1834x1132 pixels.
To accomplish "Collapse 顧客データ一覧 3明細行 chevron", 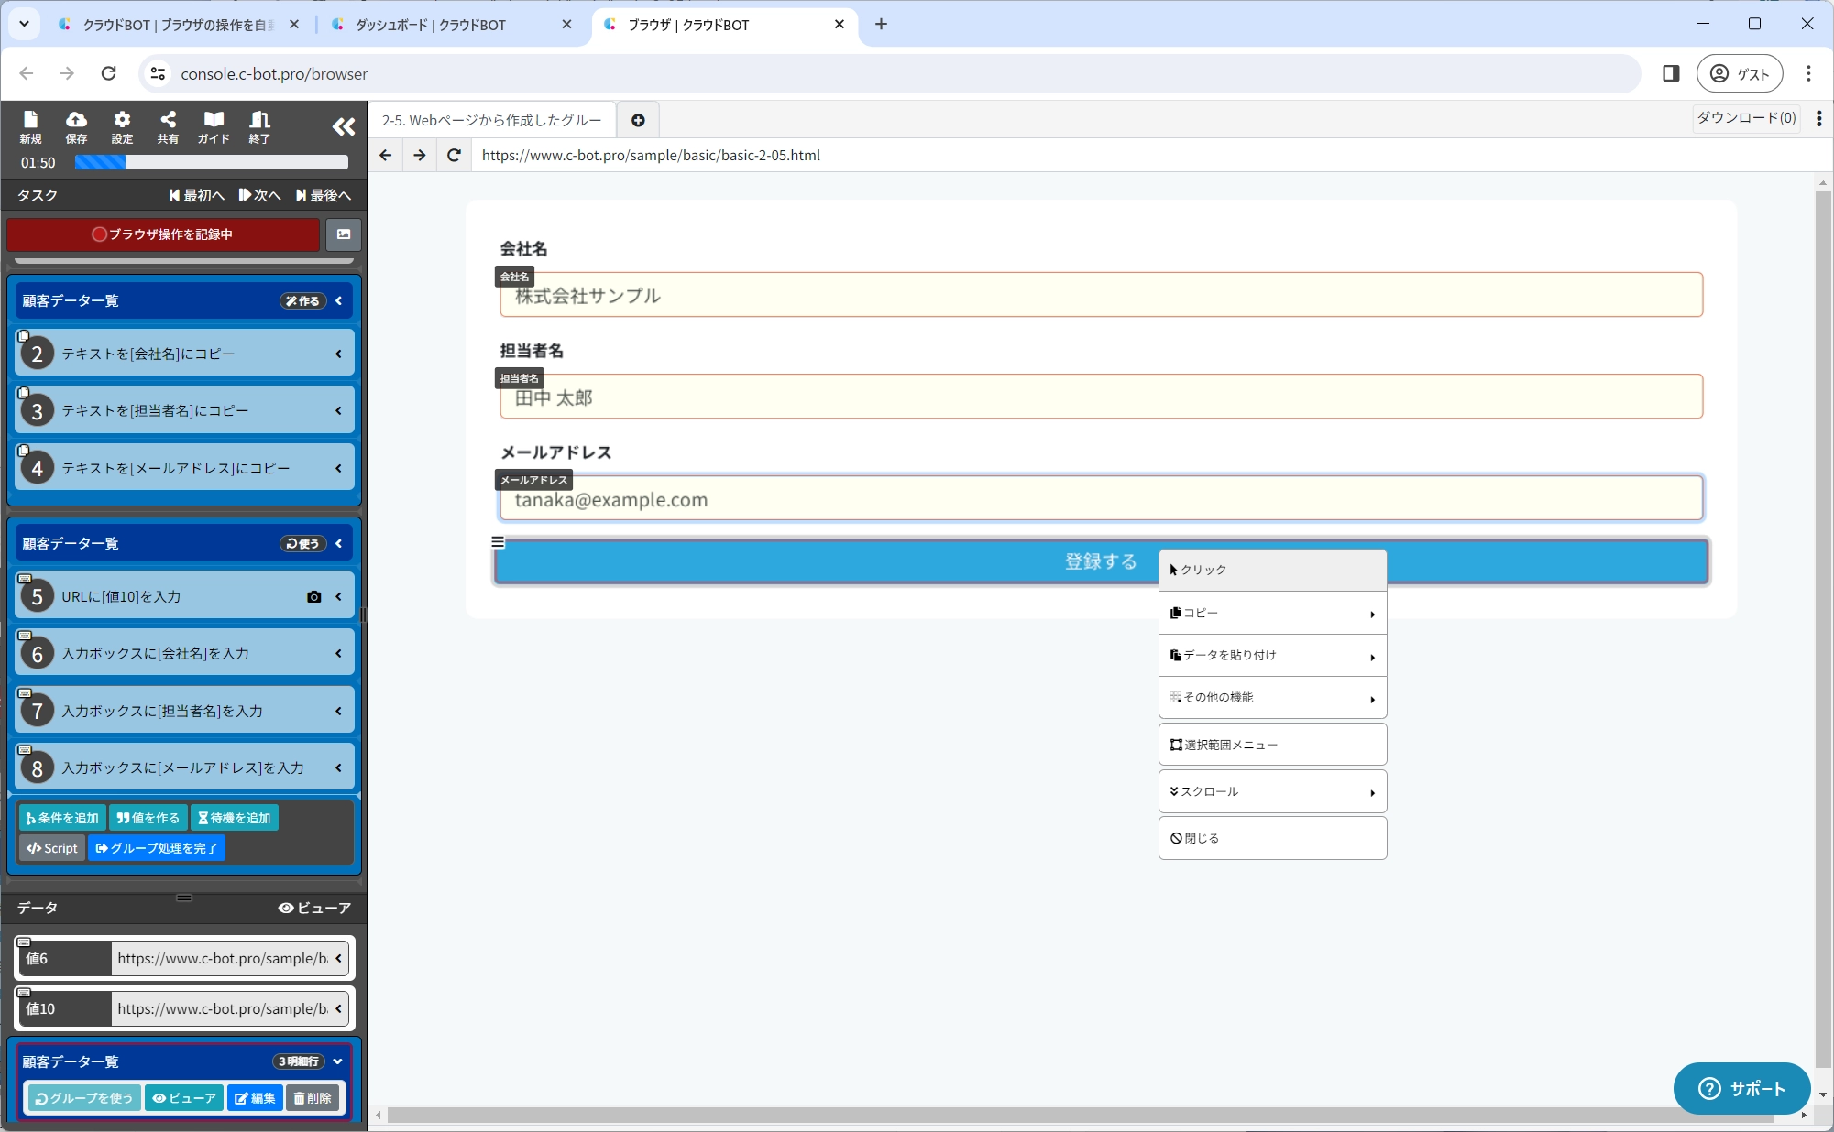I will 338,1061.
